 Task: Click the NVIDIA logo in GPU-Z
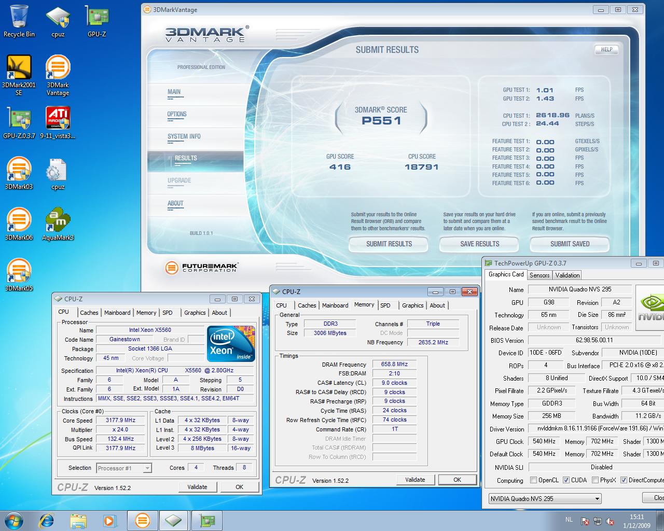651,308
